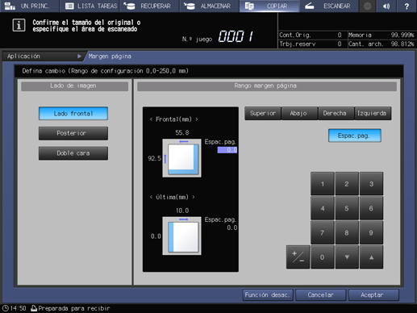Click the highlighted Espac.pag. 0.0 field

(x=227, y=150)
